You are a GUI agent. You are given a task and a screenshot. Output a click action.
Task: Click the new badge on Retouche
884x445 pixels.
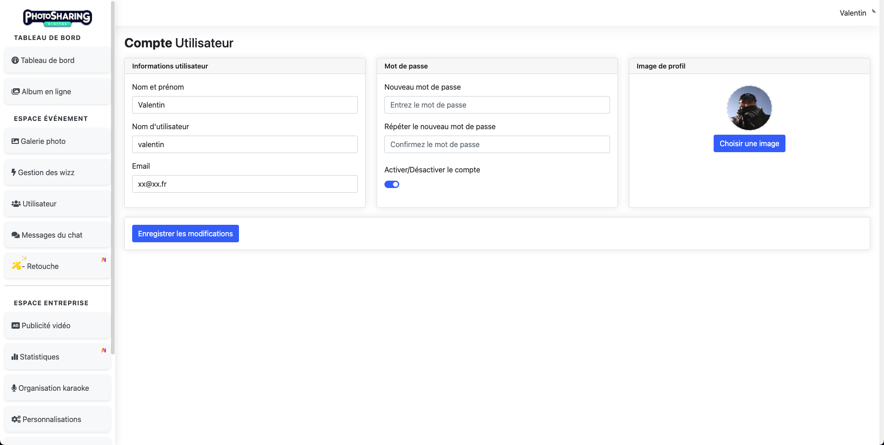coord(104,260)
